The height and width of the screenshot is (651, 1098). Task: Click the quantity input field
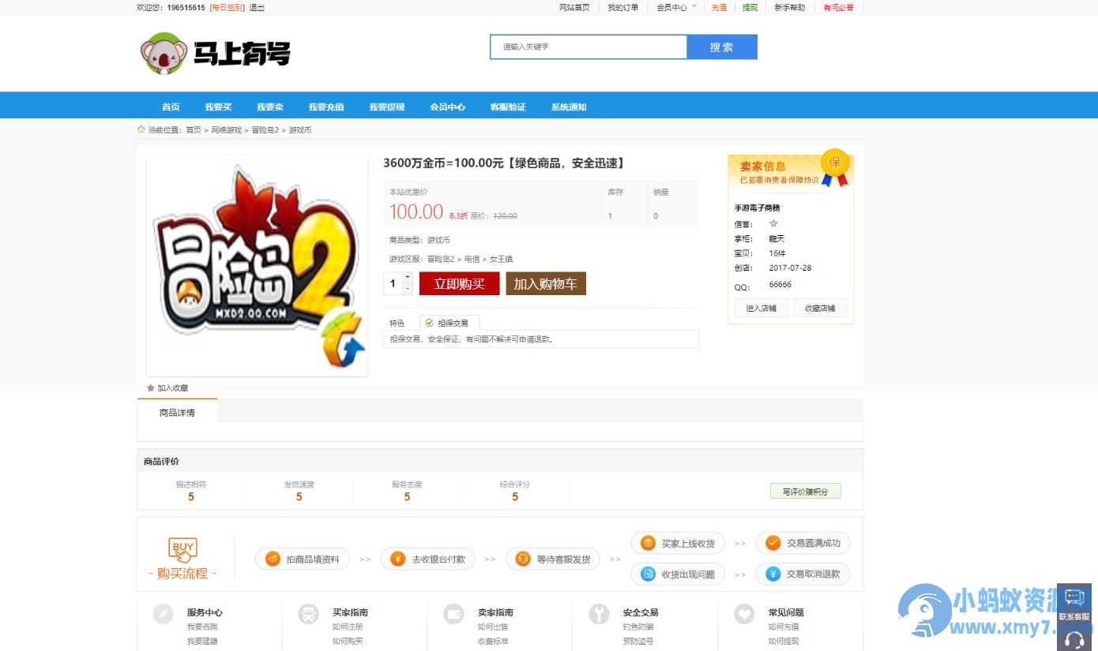tap(393, 283)
